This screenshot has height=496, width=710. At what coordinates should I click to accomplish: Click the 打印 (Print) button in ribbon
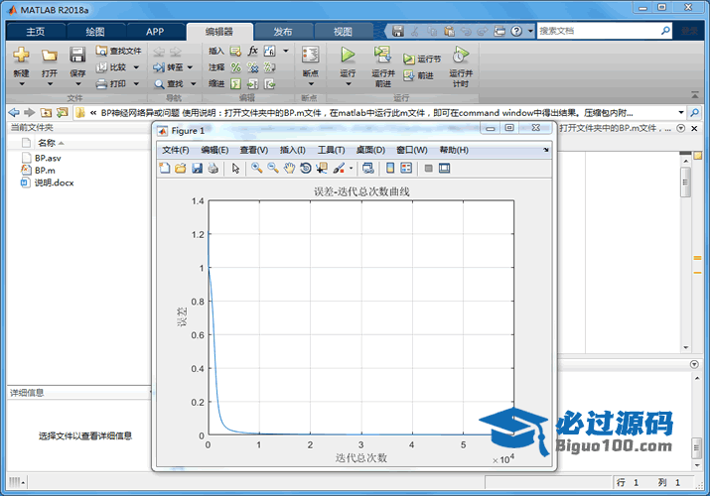point(111,83)
